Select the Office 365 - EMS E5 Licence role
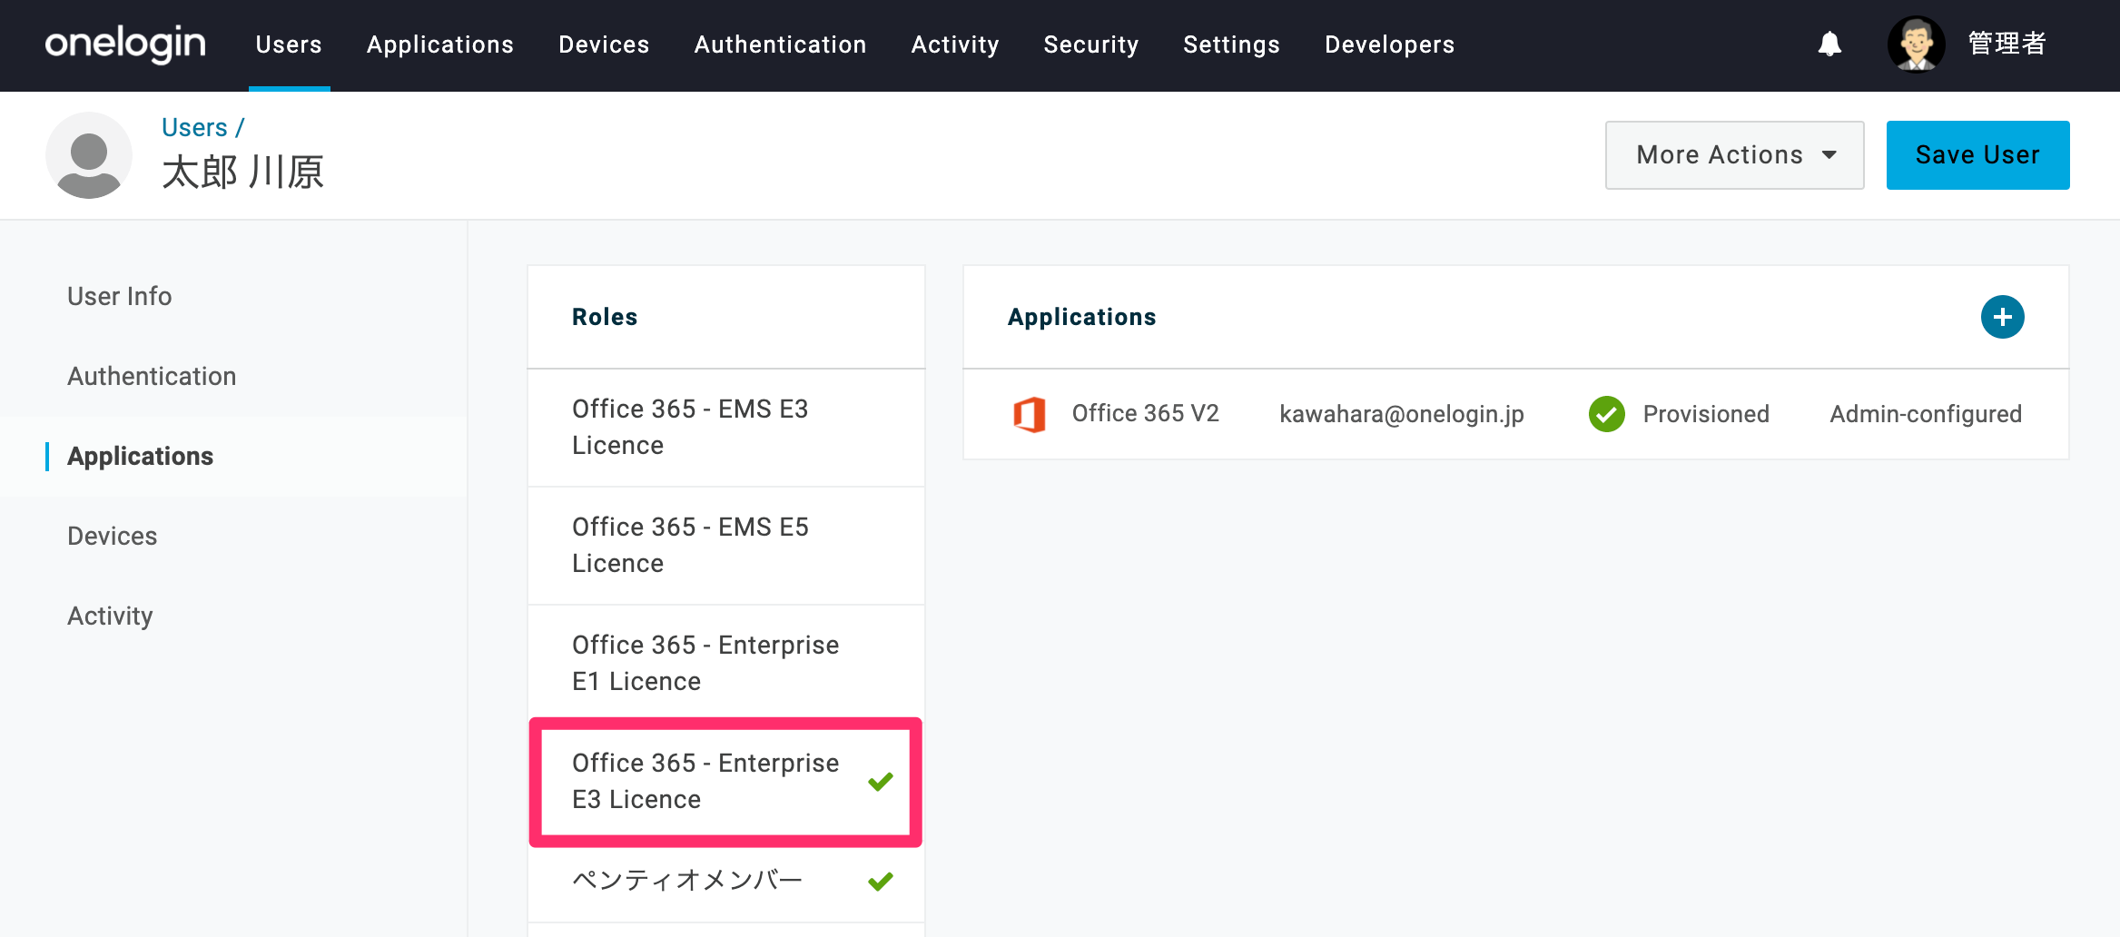This screenshot has width=2120, height=937. (726, 546)
